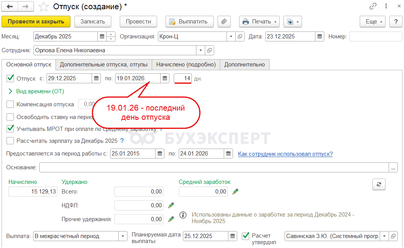This screenshot has width=404, height=248.
Task: Expand the Сотрудник dropdown list
Action: click(x=200, y=50)
